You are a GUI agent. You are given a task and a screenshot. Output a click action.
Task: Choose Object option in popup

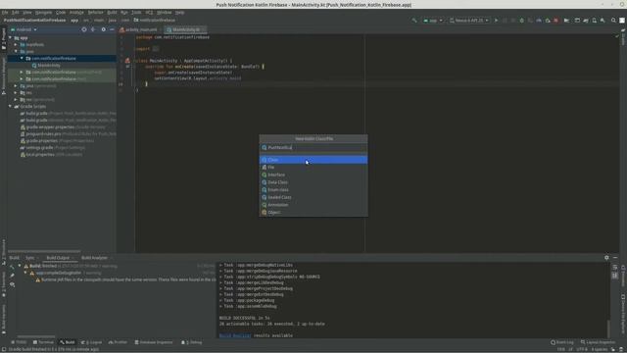pyautogui.click(x=313, y=213)
